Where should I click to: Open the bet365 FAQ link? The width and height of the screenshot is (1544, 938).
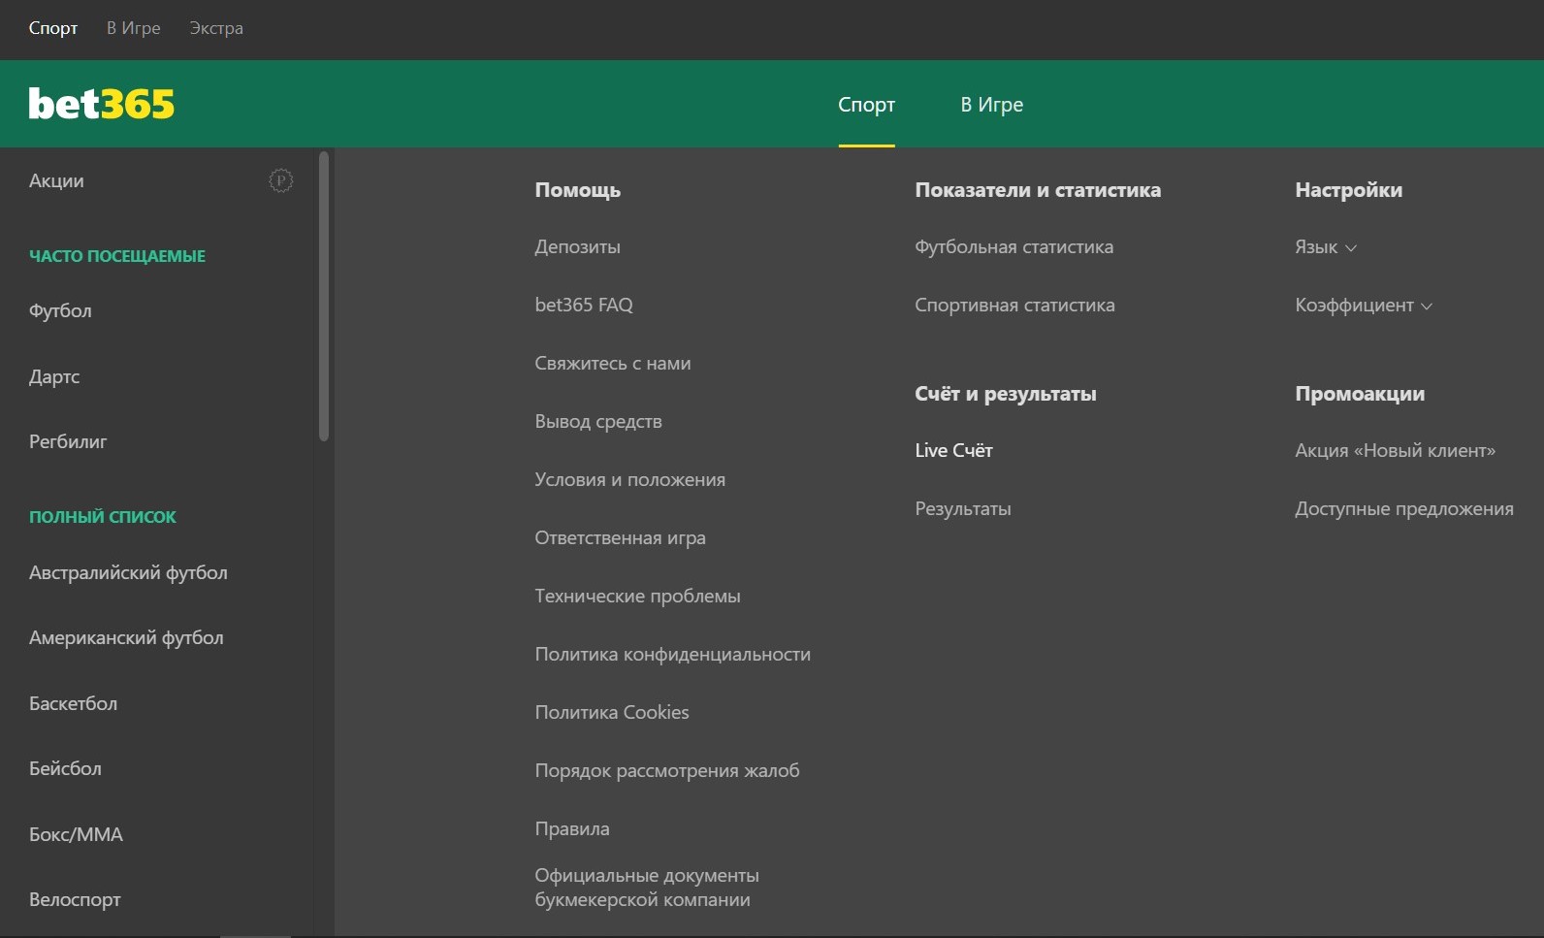pos(584,306)
